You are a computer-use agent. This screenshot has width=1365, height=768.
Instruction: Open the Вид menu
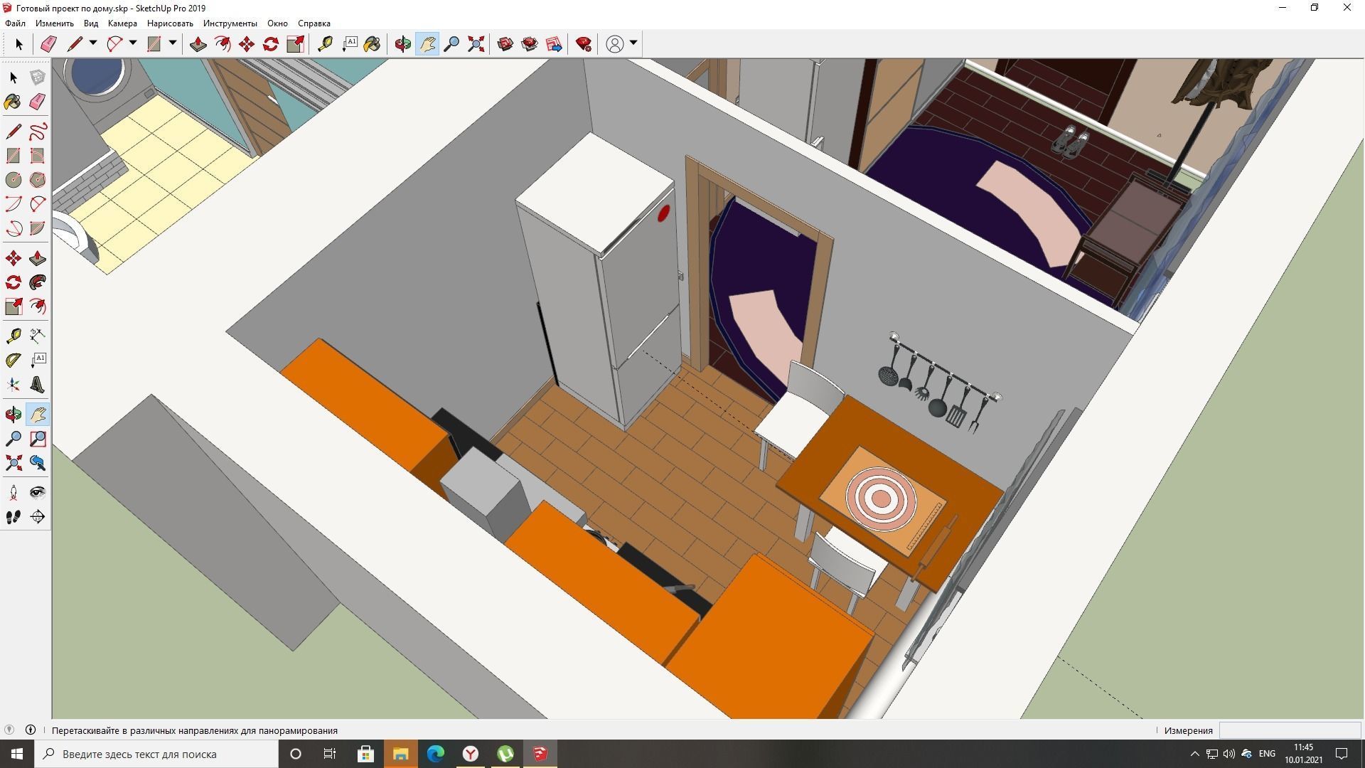point(91,23)
